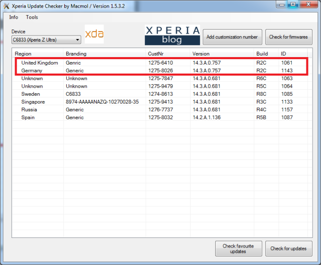This screenshot has width=321, height=265.
Task: Select the Spain row
Action: click(x=160, y=117)
